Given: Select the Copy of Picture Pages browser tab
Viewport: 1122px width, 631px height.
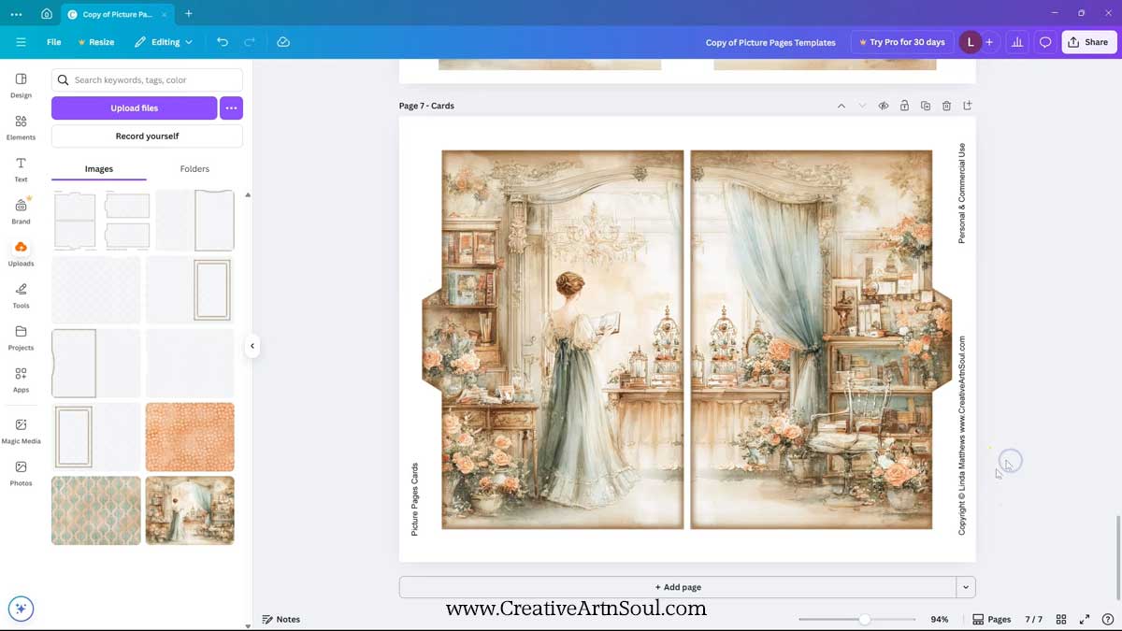Looking at the screenshot, I should [x=117, y=14].
